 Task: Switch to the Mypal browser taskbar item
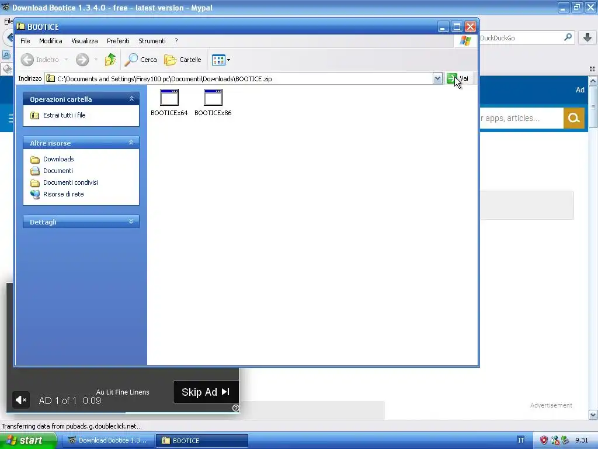(109, 441)
